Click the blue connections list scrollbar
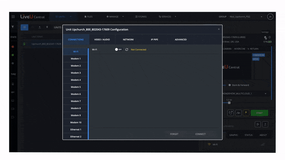The width and height of the screenshot is (285, 160). click(x=88, y=94)
